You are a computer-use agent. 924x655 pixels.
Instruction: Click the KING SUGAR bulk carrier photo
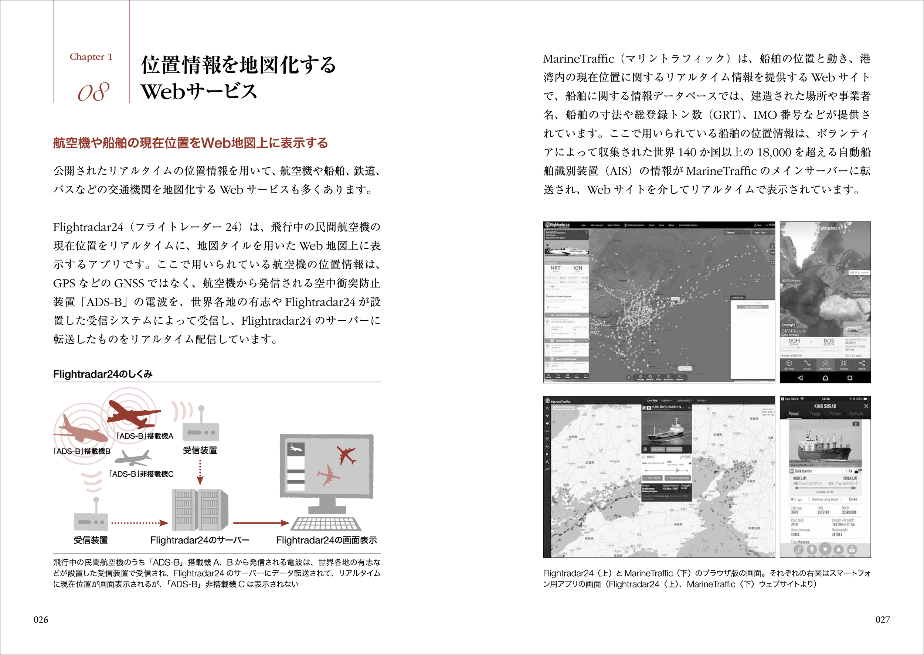825,444
